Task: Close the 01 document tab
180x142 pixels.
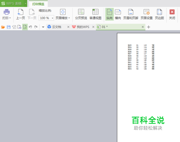Action: click(143, 27)
